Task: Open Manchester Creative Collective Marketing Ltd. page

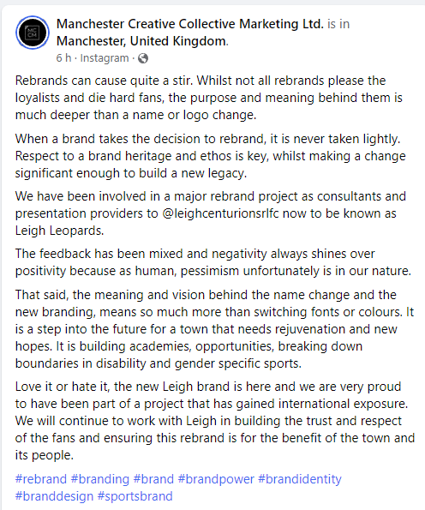Action: (x=190, y=24)
